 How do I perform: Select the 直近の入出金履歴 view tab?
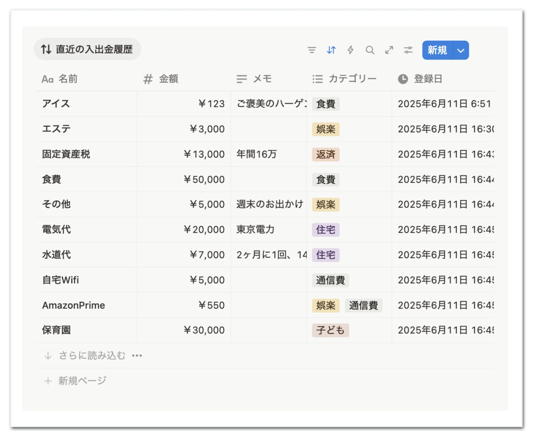point(87,49)
